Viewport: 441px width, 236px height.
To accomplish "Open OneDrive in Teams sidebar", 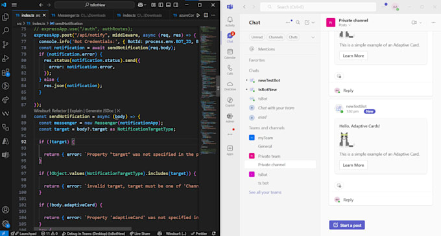I will [230, 86].
